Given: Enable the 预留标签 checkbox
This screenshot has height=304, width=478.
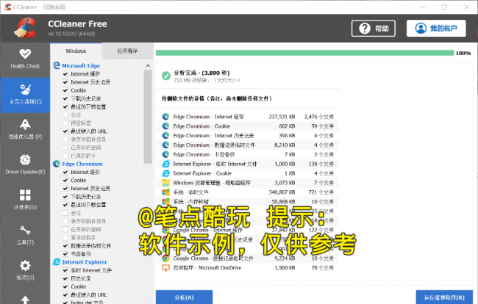Looking at the screenshot, I should (x=65, y=123).
